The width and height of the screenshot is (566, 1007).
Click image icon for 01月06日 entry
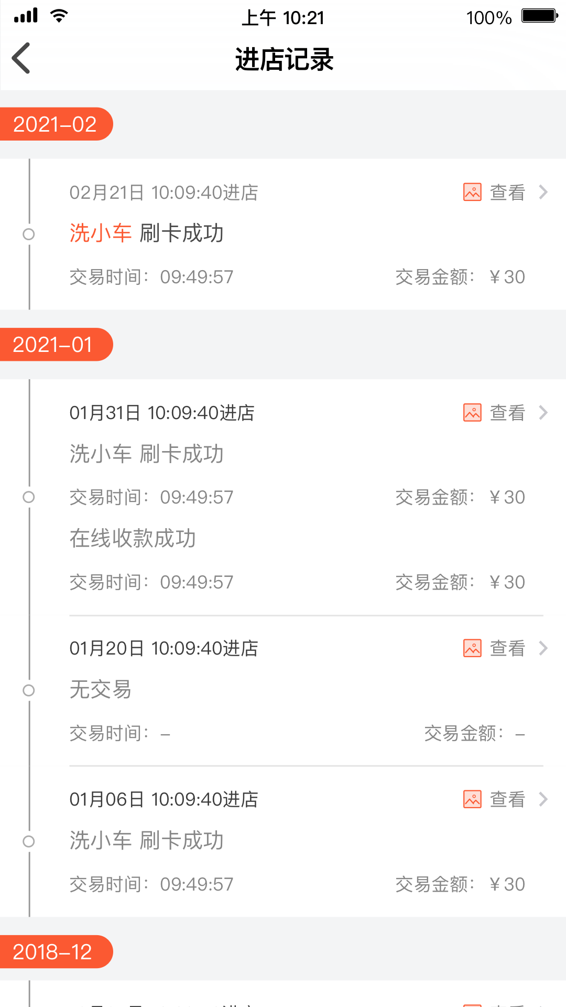(472, 799)
